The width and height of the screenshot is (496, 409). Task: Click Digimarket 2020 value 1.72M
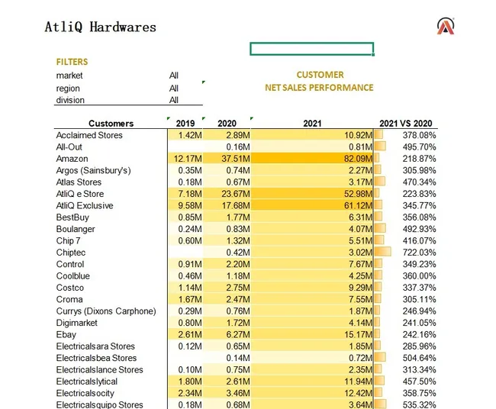tap(238, 323)
